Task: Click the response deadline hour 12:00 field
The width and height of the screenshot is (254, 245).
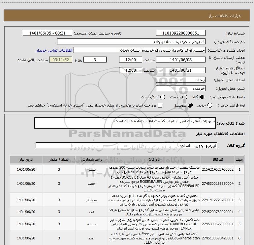Action: [x=131, y=60]
